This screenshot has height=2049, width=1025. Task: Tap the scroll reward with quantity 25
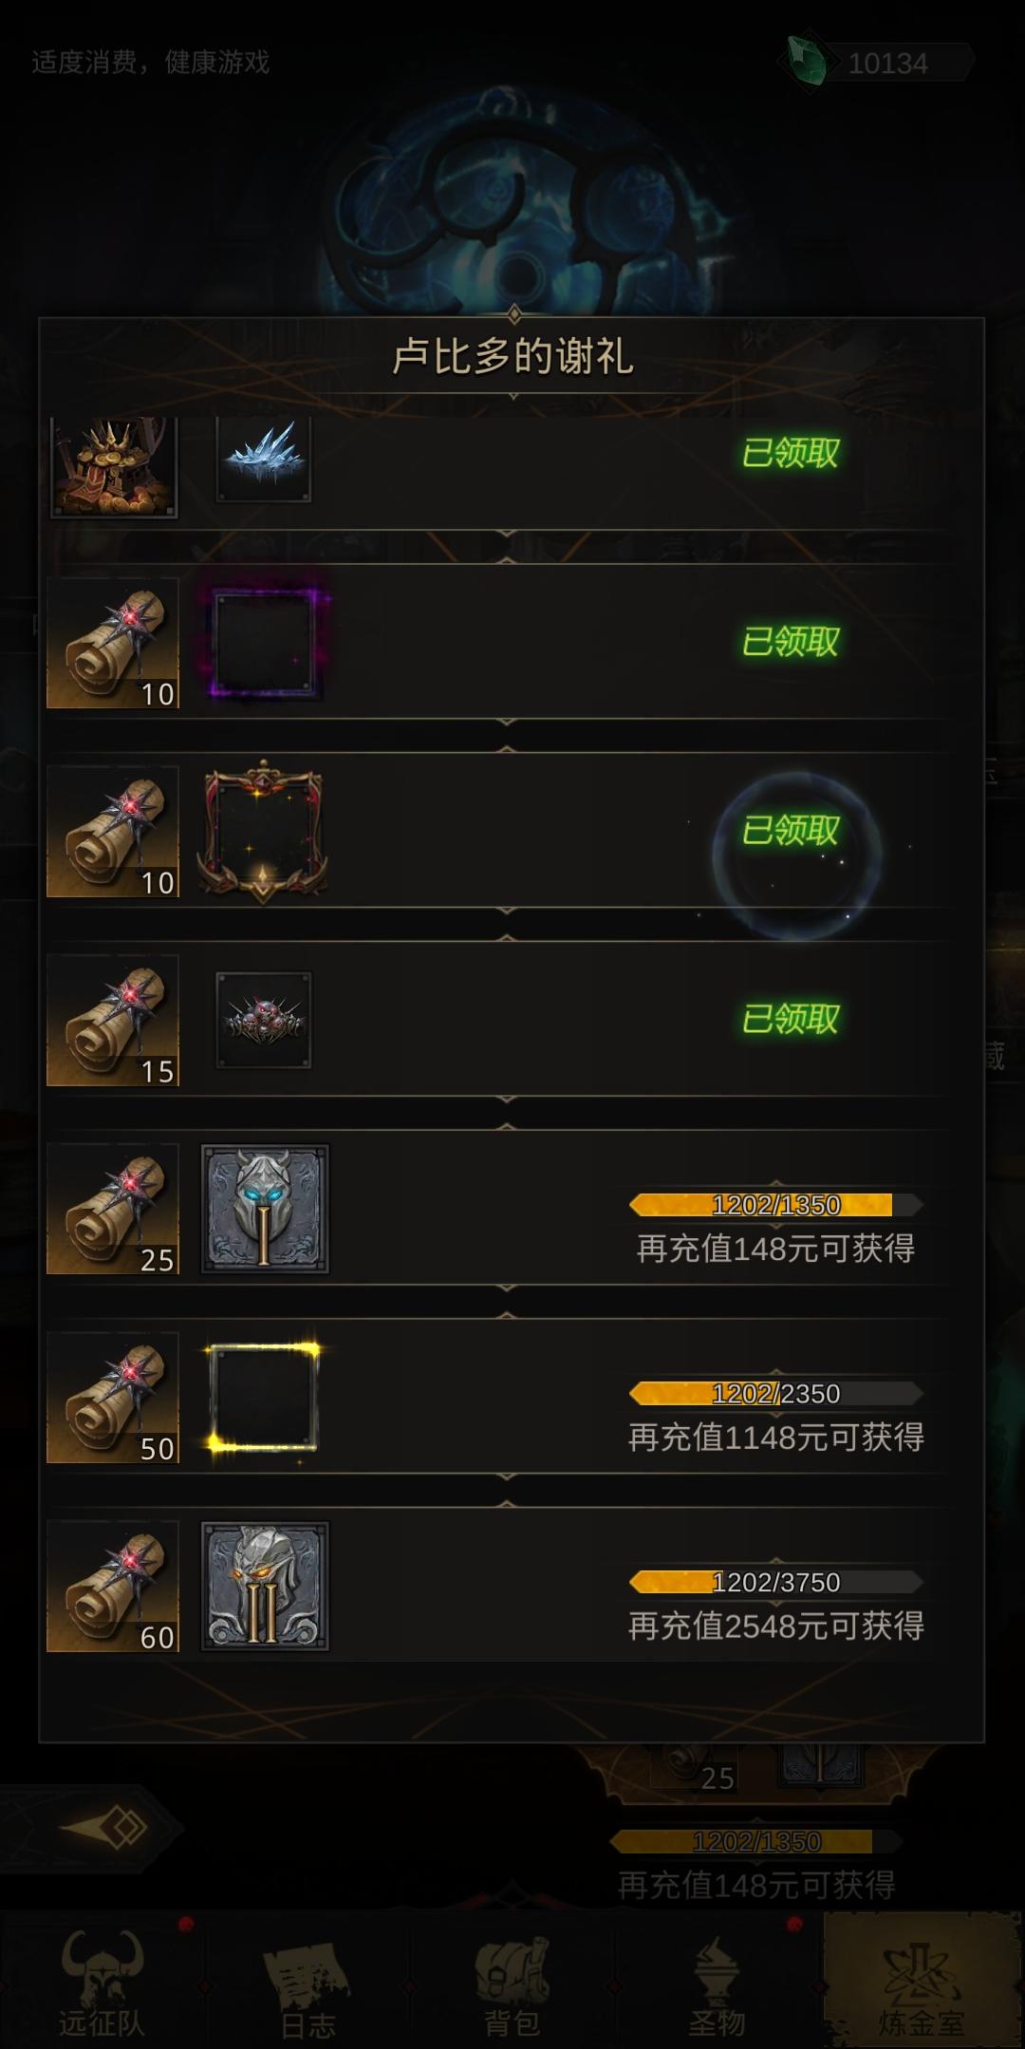(x=113, y=1208)
